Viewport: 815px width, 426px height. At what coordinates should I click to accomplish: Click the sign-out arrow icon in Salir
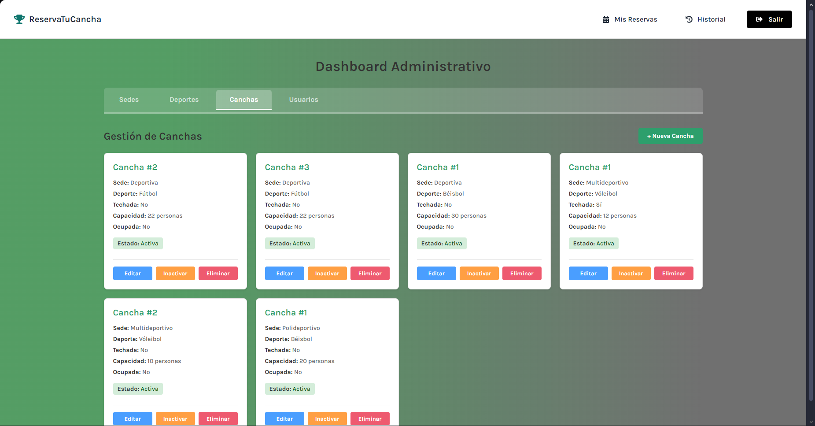point(759,19)
